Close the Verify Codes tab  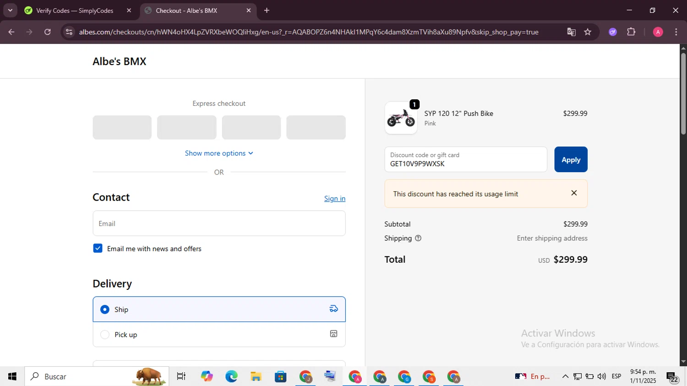(129, 11)
